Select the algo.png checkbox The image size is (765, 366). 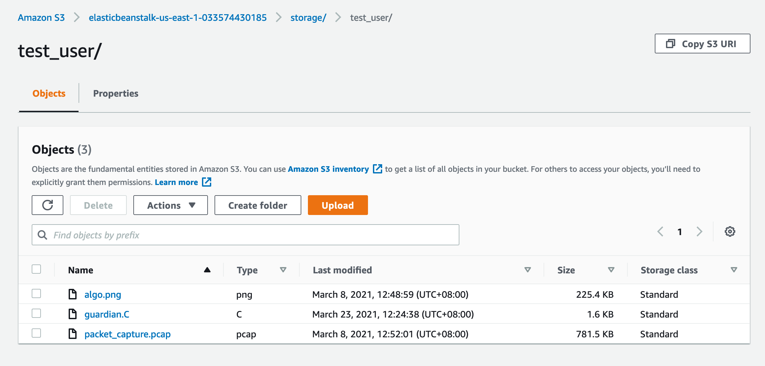coord(36,293)
